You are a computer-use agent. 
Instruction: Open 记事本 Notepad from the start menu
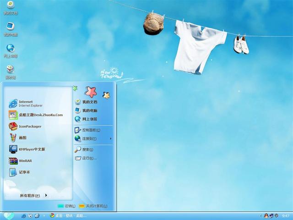tap(19, 172)
